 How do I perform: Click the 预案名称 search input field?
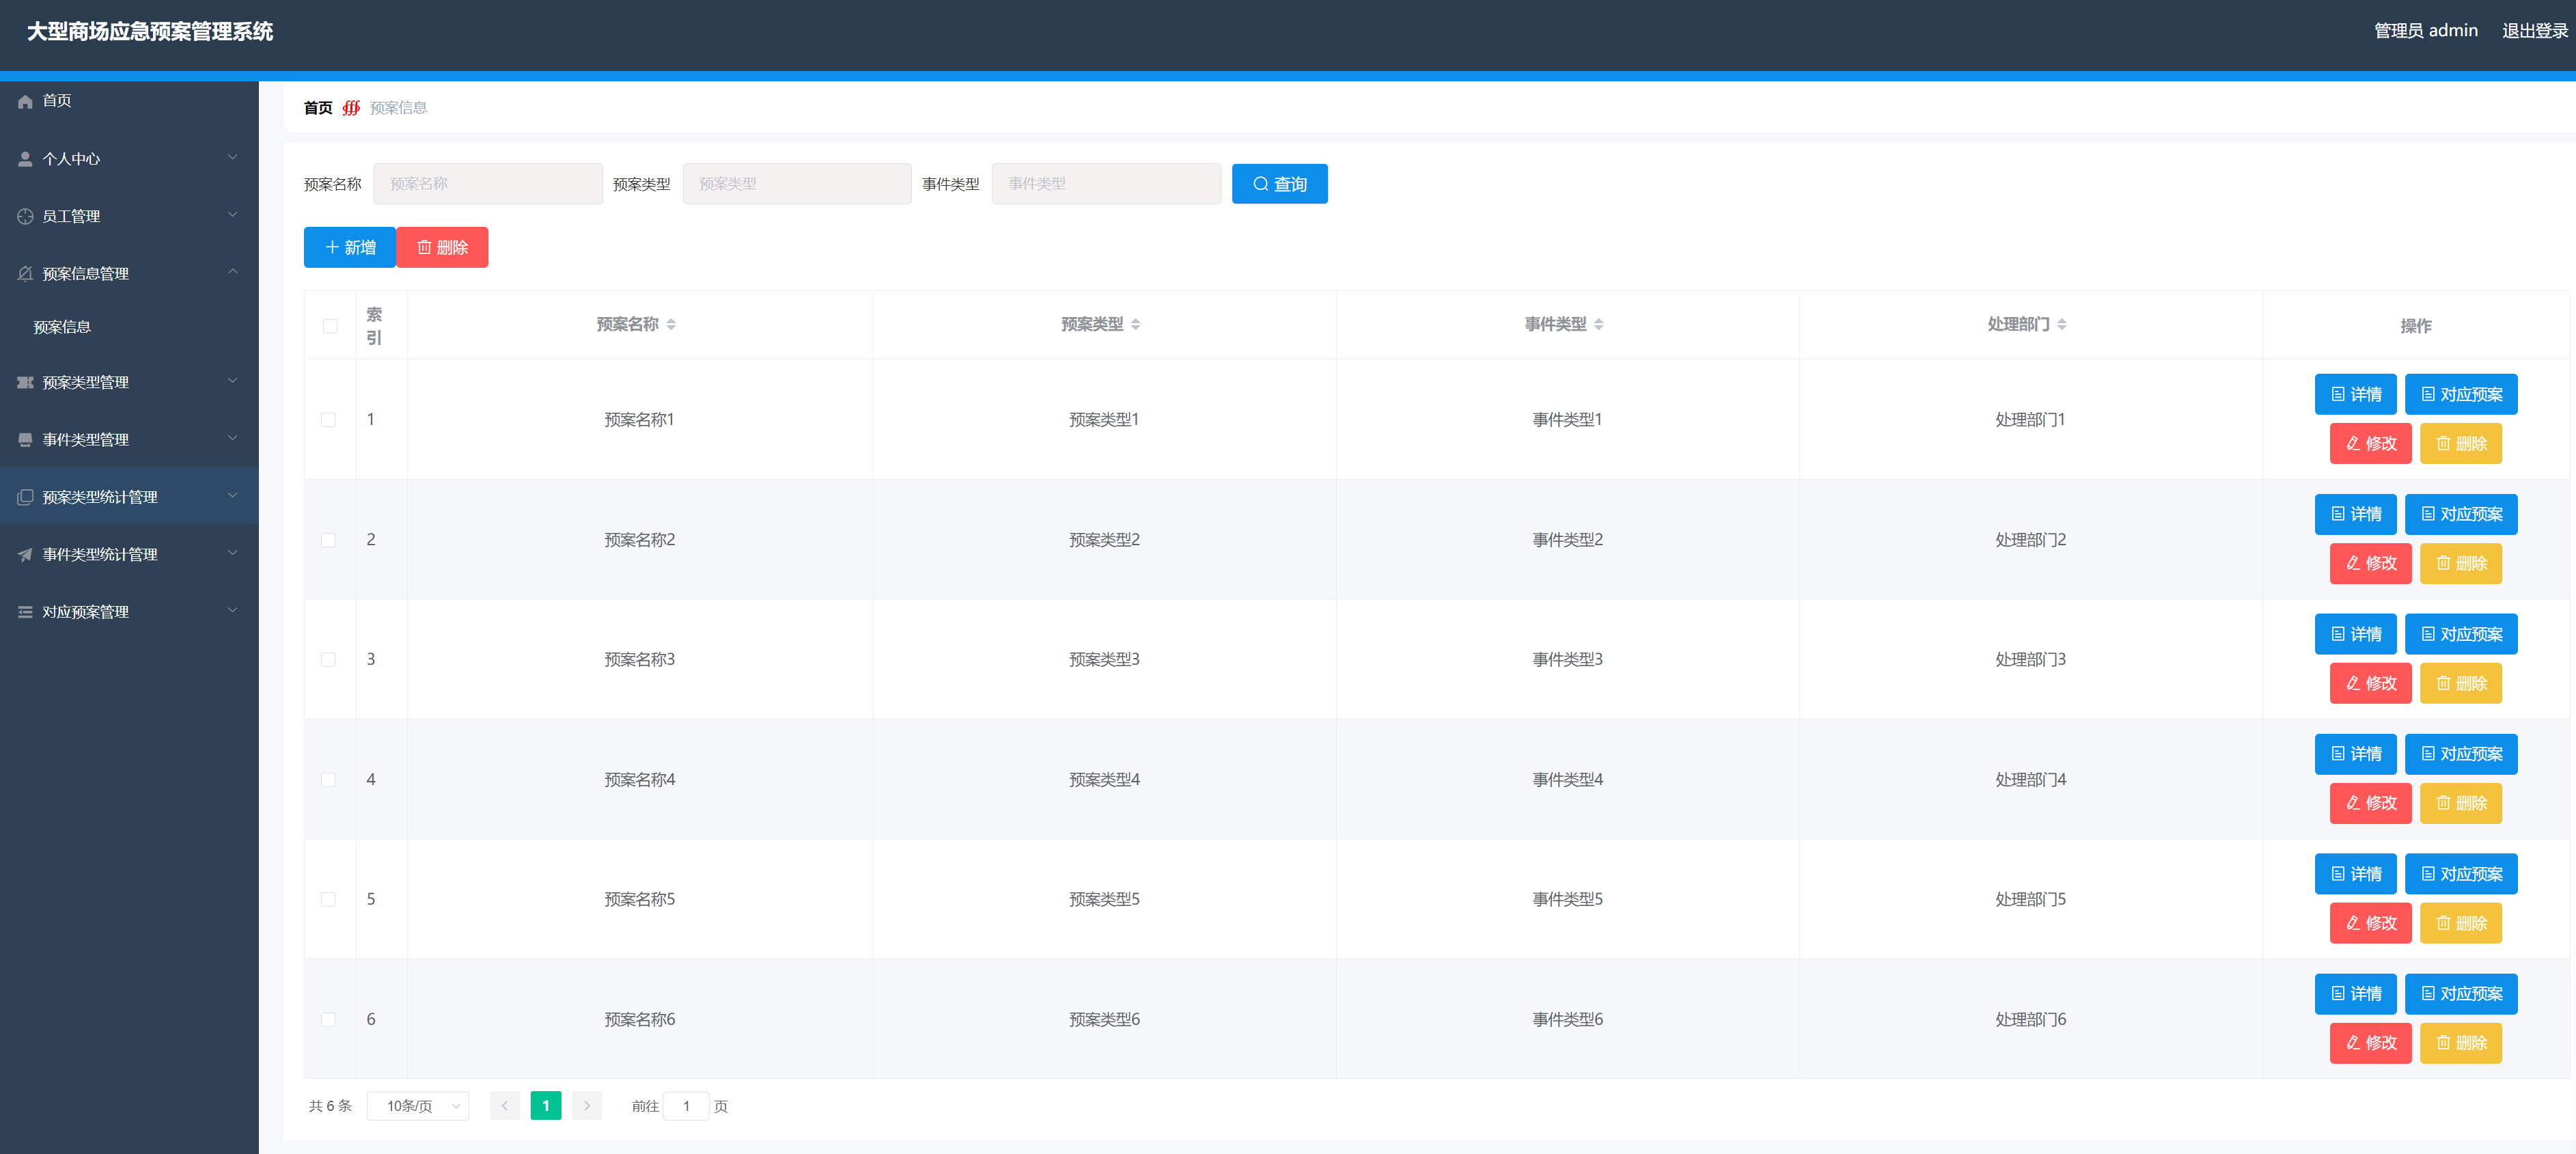[x=488, y=184]
